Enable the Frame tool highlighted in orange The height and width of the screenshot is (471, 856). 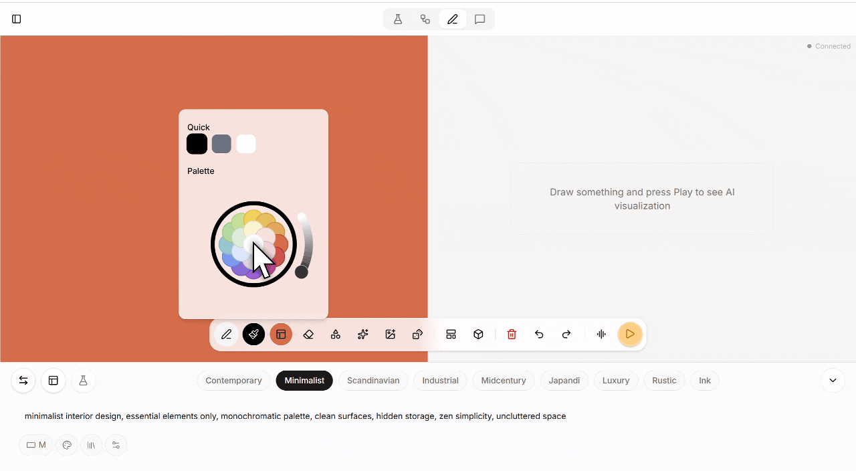281,334
